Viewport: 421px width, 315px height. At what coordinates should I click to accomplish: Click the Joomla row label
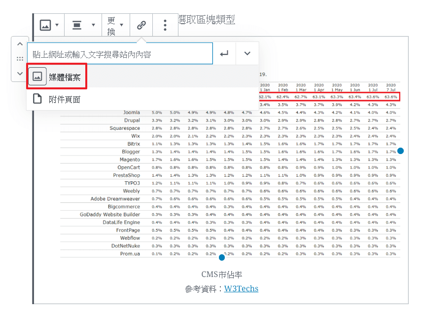point(132,113)
